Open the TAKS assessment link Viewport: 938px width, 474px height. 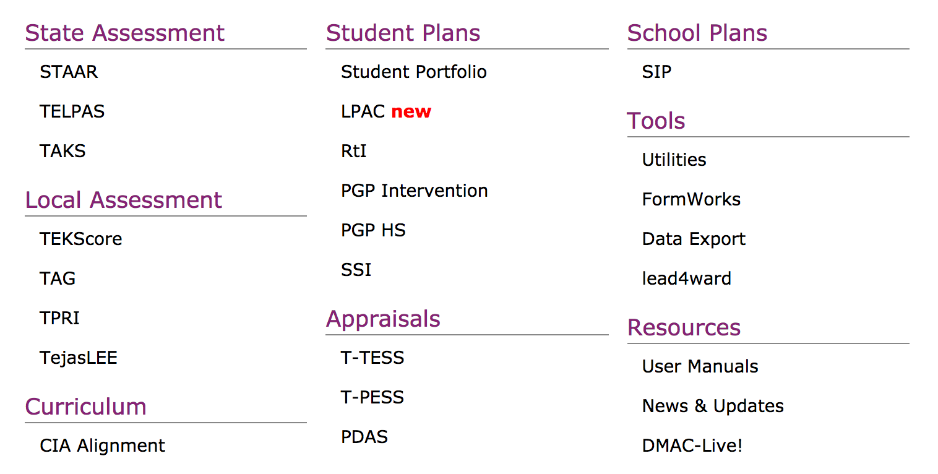coord(62,151)
